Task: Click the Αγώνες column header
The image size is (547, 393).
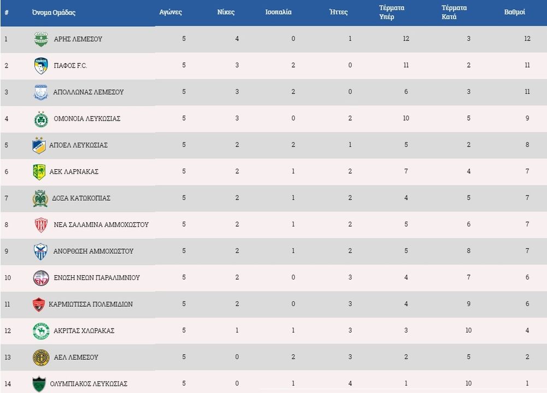Action: click(x=170, y=12)
